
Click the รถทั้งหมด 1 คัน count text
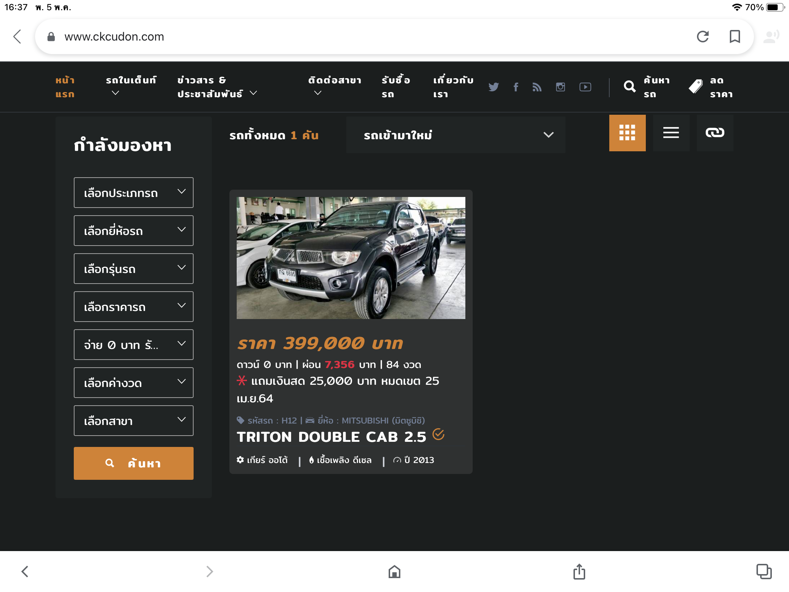point(274,135)
